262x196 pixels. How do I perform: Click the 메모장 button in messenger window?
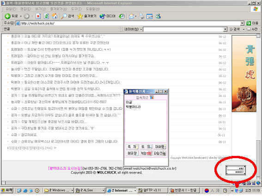(x=132, y=153)
